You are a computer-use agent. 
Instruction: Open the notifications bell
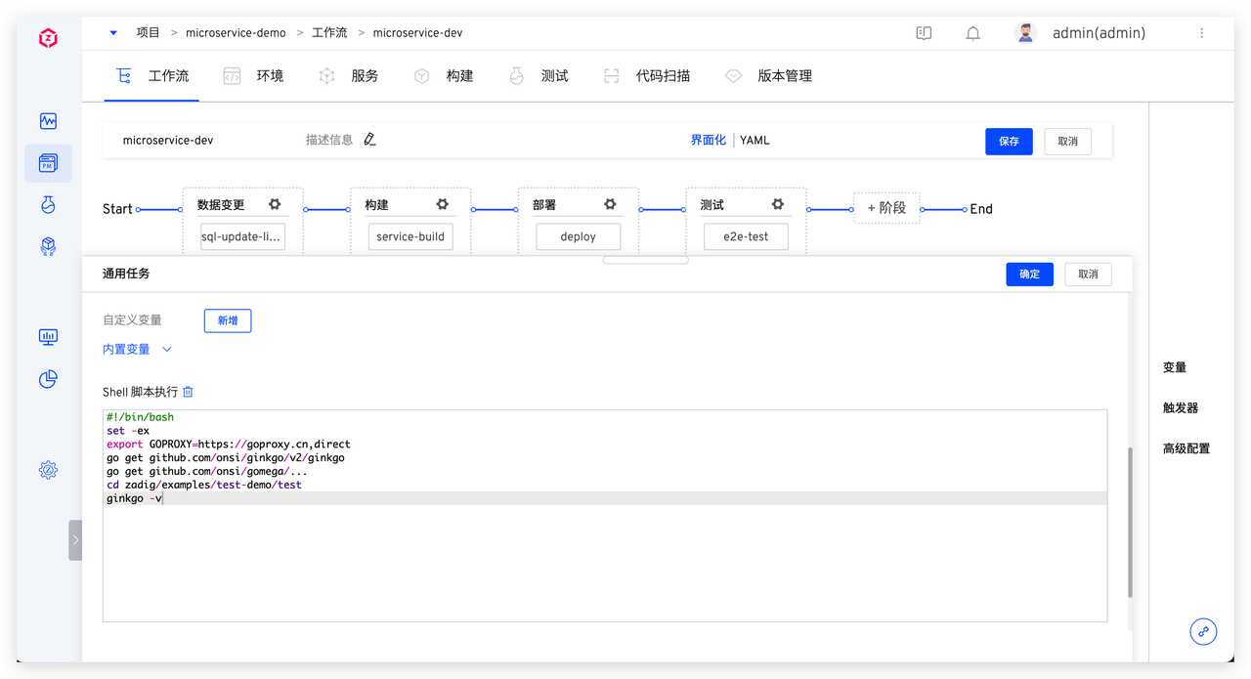[x=972, y=33]
